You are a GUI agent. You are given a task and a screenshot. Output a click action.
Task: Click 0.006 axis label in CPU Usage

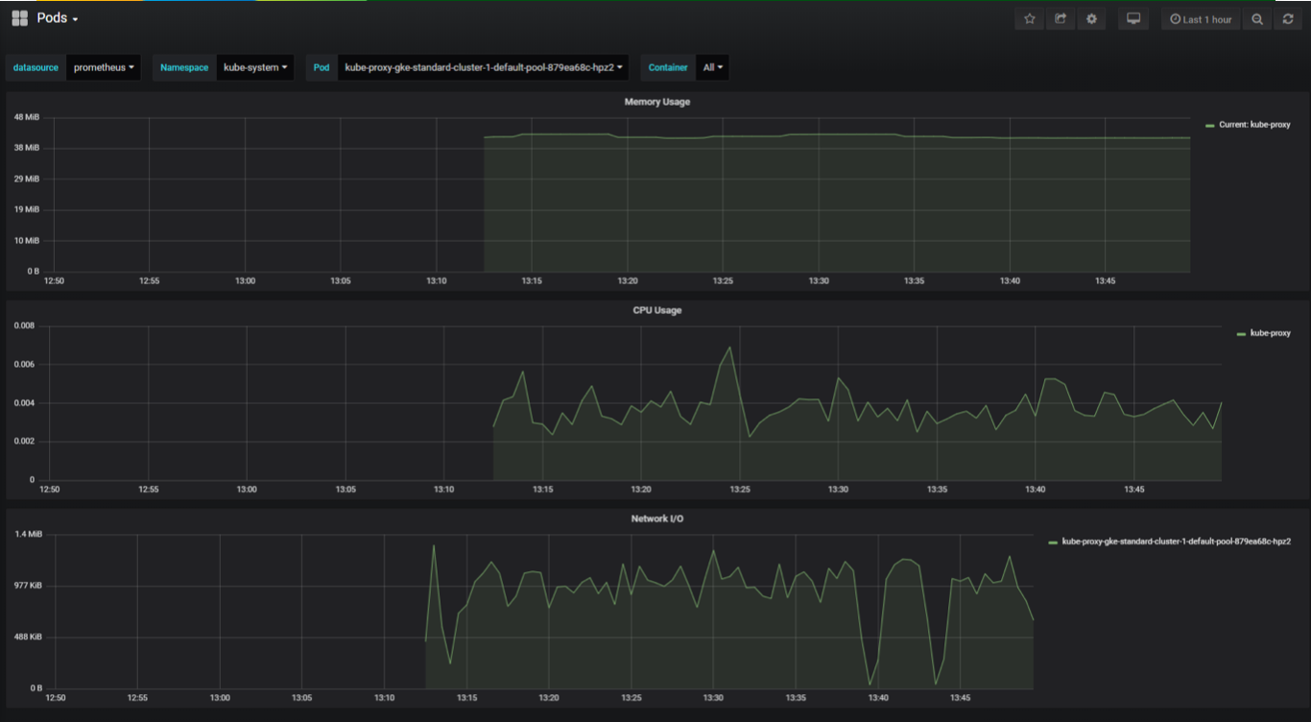point(24,365)
